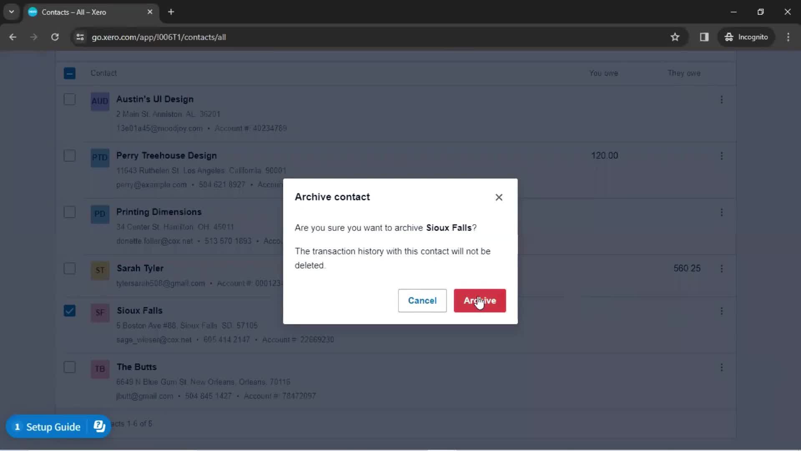801x451 pixels.
Task: Click the Contact column header
Action: pos(103,73)
